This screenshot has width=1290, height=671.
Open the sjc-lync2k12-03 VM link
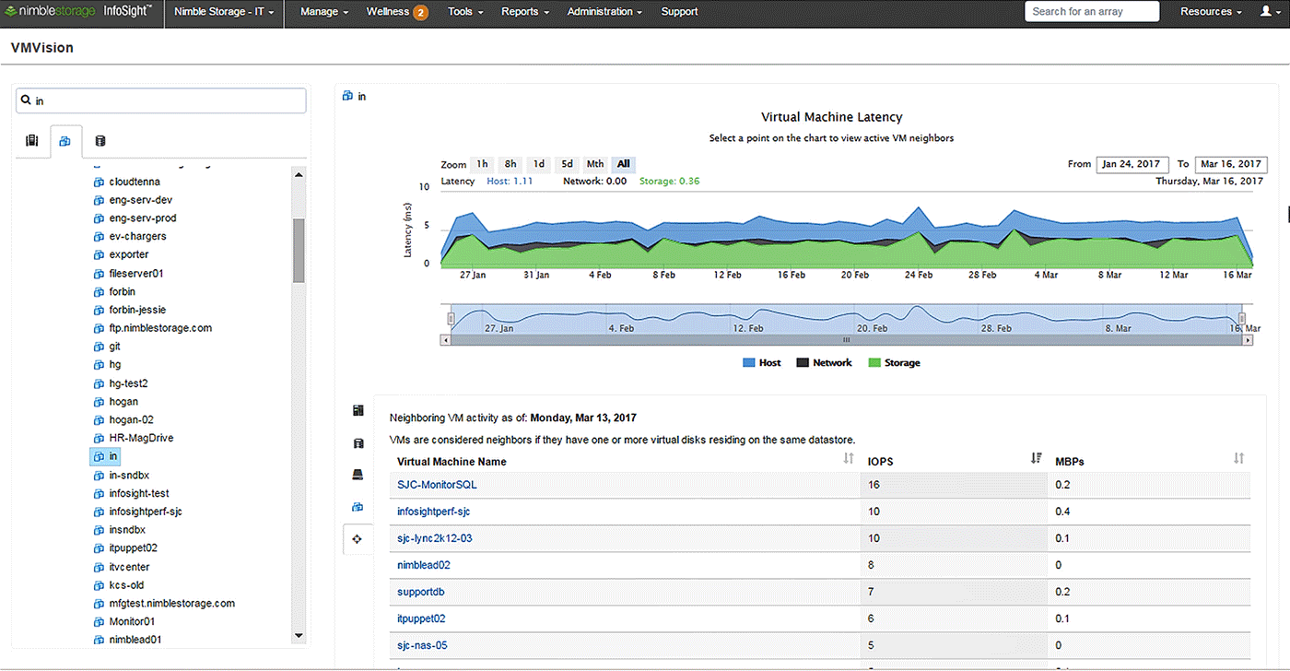pyautogui.click(x=434, y=538)
